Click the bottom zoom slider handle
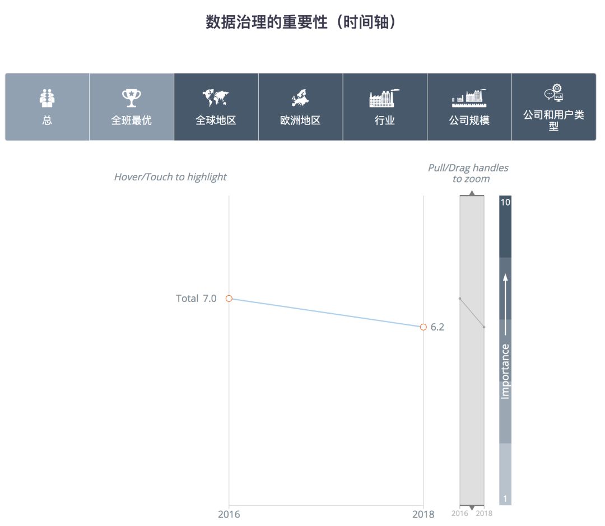This screenshot has width=605, height=526. pos(472,508)
